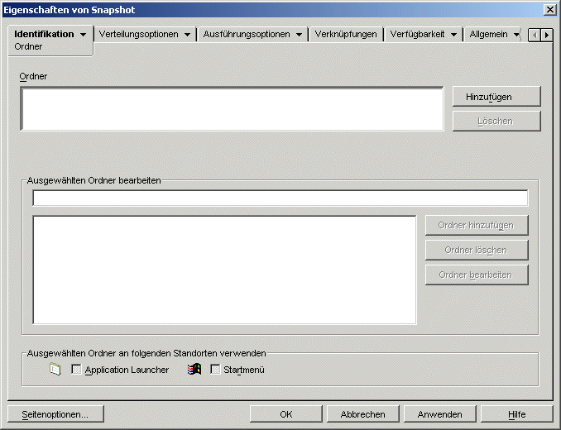
Task: Open the Verfügbarkeit tab dropdown arrow
Action: click(453, 35)
